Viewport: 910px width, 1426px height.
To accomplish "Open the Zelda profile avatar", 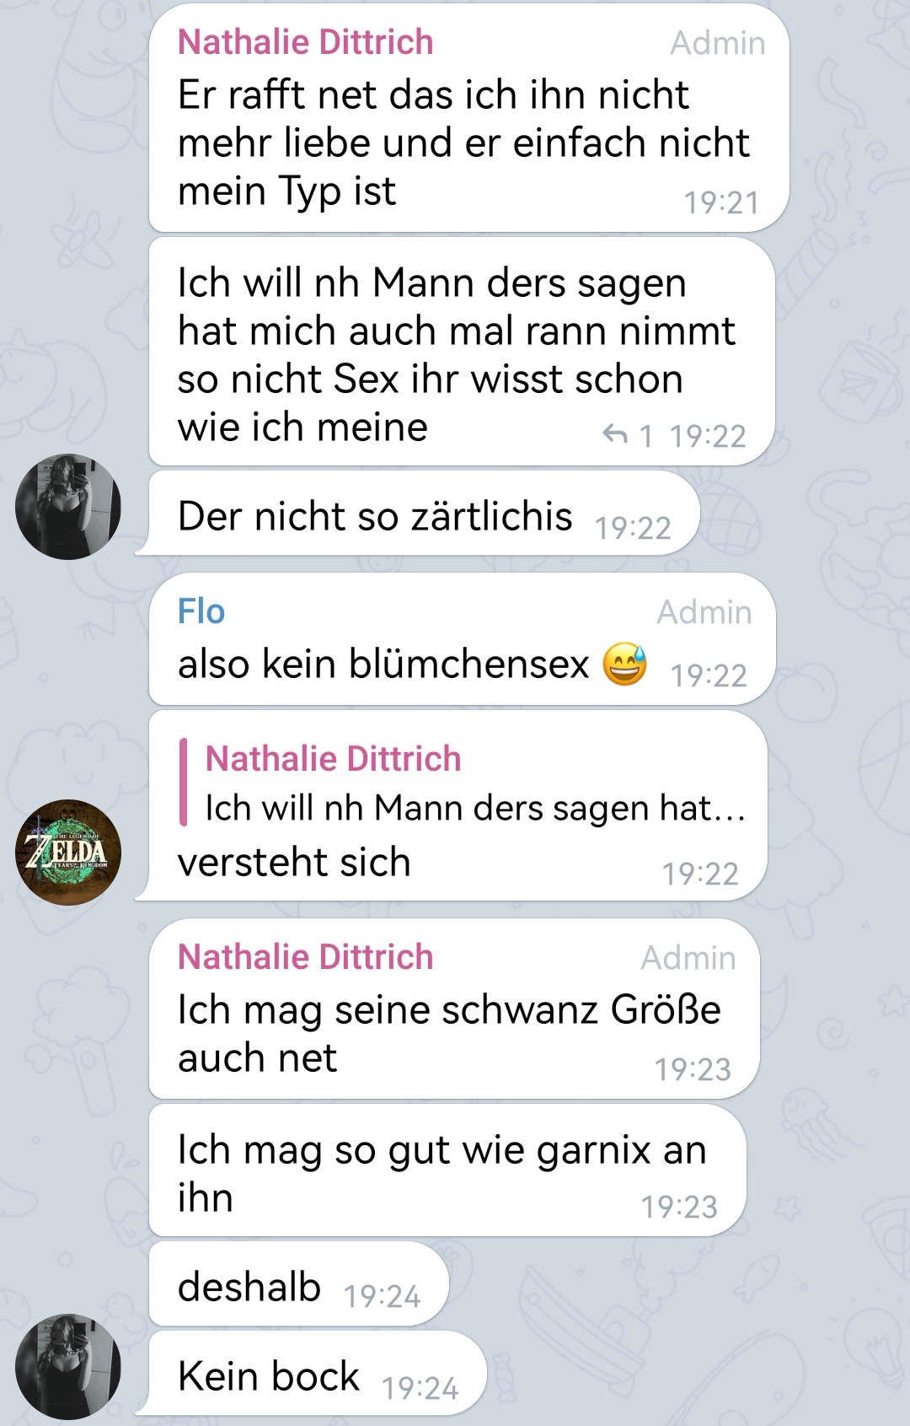I will tap(68, 853).
